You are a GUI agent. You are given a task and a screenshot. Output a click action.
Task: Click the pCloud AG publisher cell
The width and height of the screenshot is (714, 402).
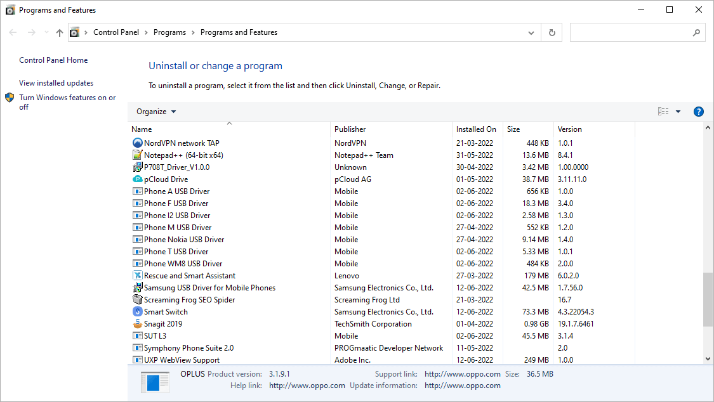pyautogui.click(x=353, y=179)
